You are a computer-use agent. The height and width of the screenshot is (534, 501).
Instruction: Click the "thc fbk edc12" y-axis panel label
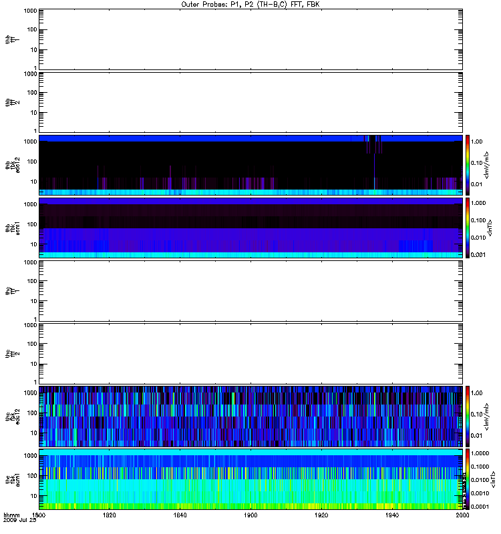[x=13, y=416]
